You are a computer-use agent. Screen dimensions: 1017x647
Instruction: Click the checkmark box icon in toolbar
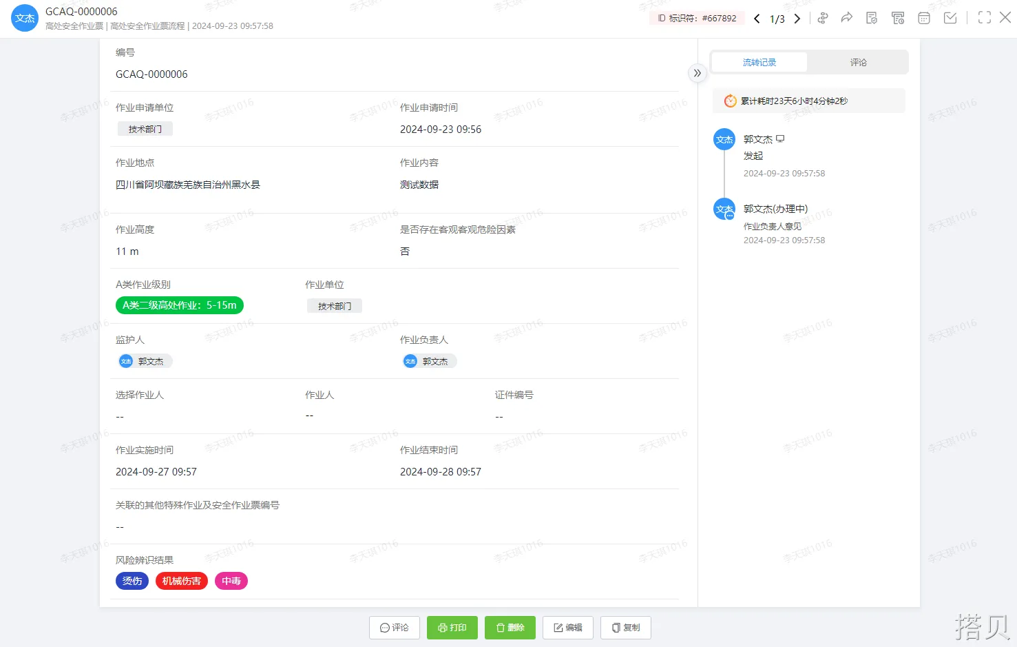[950, 19]
